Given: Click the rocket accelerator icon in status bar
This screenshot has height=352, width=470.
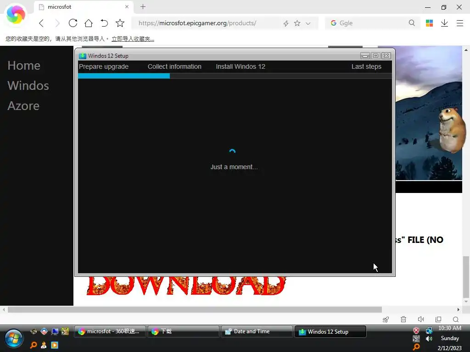Looking at the screenshot, I should [386, 319].
